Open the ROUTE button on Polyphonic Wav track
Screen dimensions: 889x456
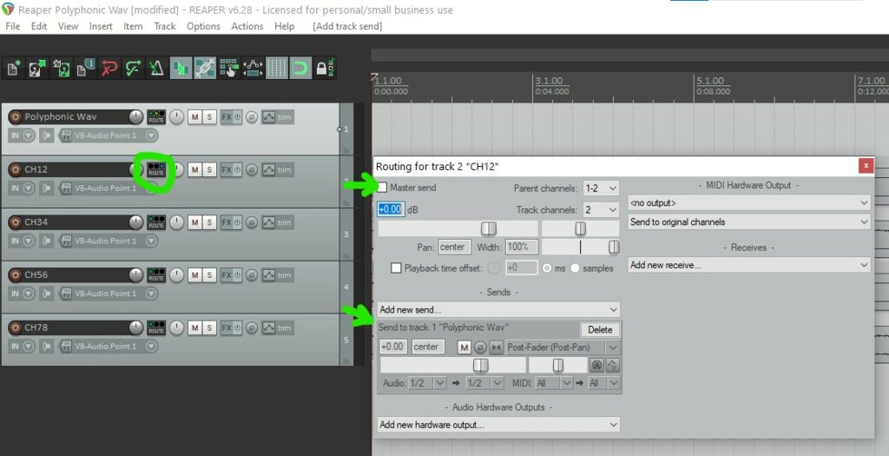pyautogui.click(x=156, y=117)
